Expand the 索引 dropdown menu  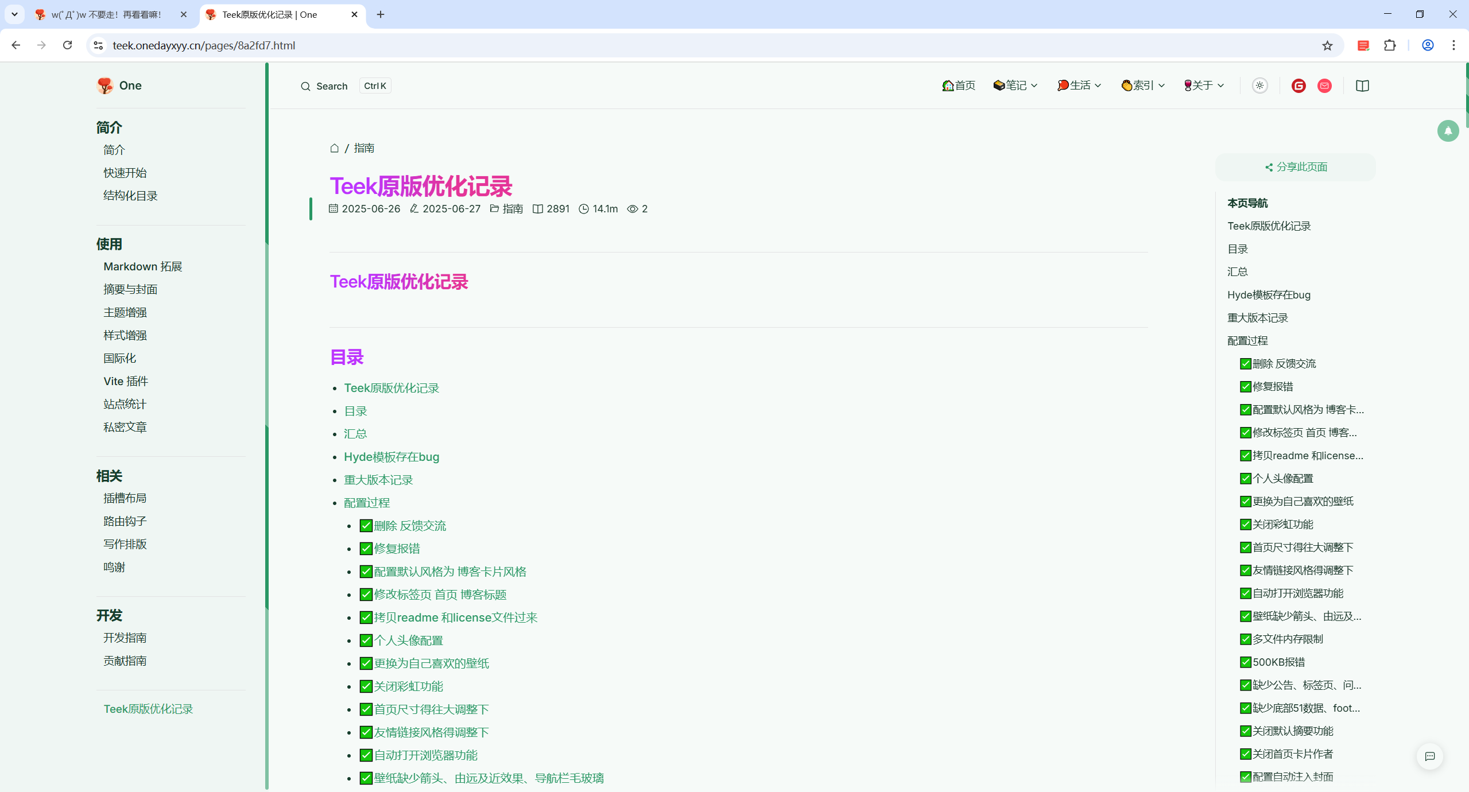[1143, 86]
